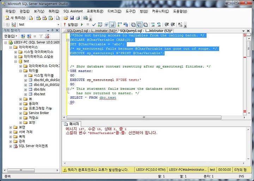
Task: Select the SQL Server 에이전트 node
Action: 33,146
